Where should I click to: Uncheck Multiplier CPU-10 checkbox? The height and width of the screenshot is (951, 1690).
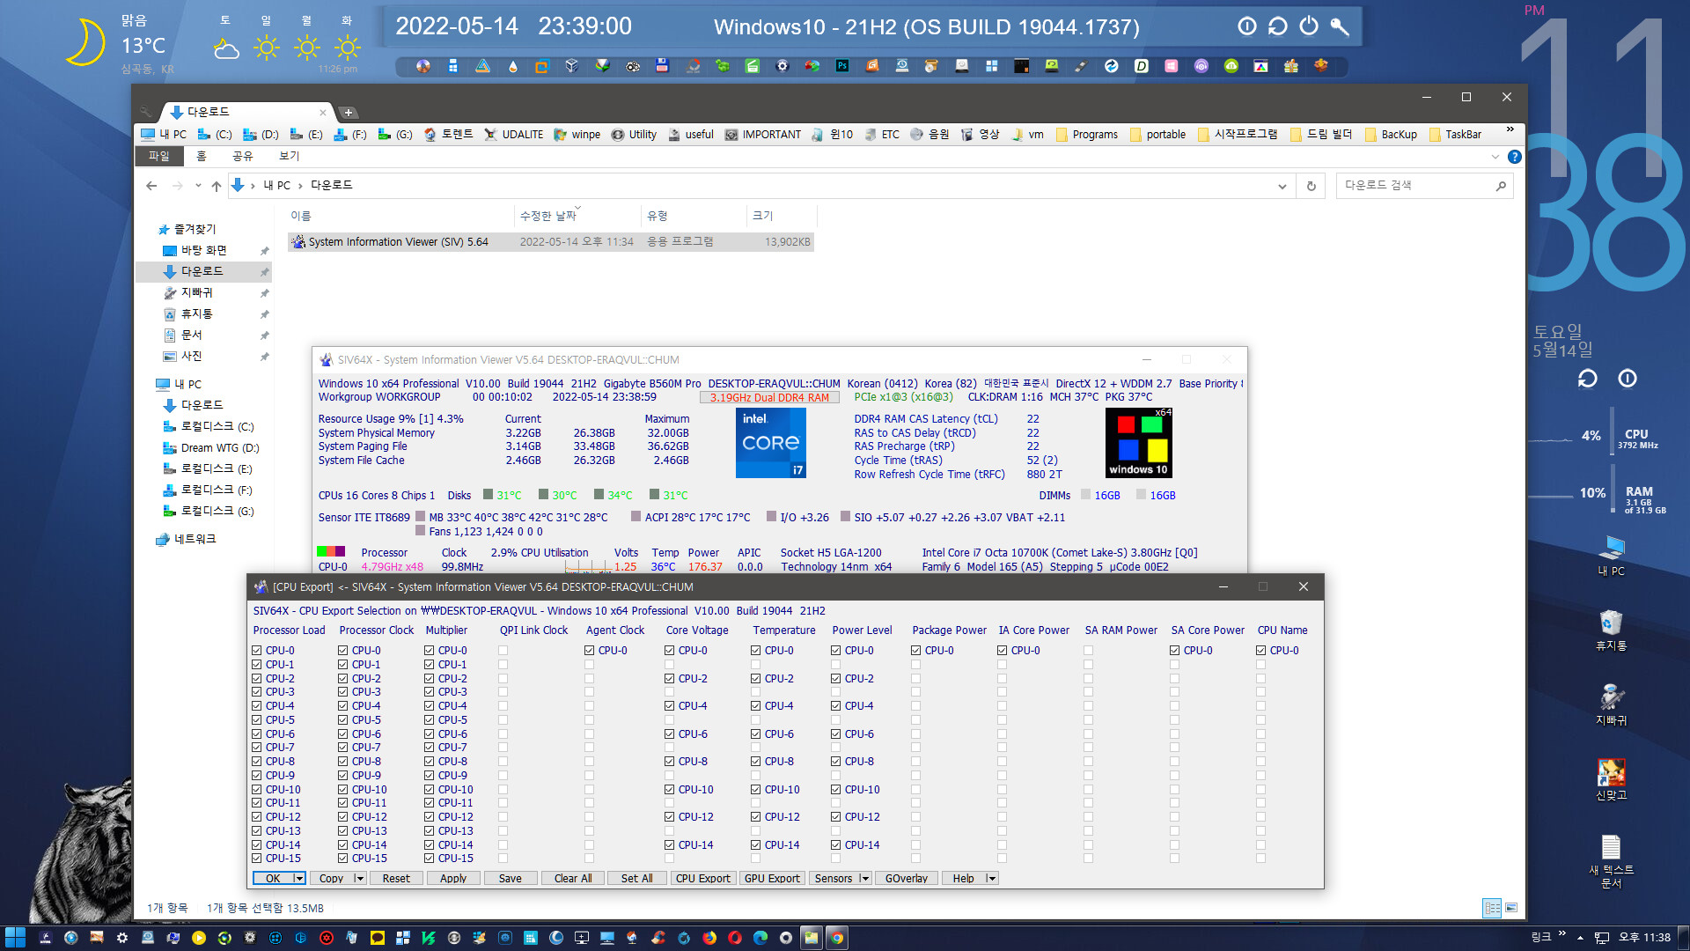click(430, 790)
